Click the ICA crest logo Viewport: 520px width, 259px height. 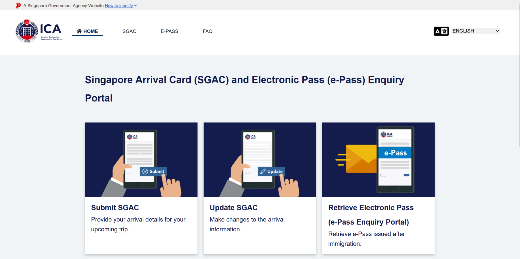coord(27,31)
